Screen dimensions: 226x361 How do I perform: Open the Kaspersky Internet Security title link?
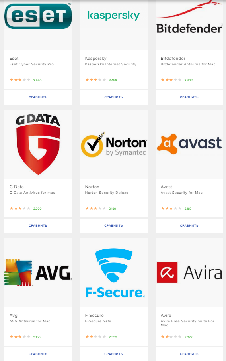pyautogui.click(x=111, y=64)
